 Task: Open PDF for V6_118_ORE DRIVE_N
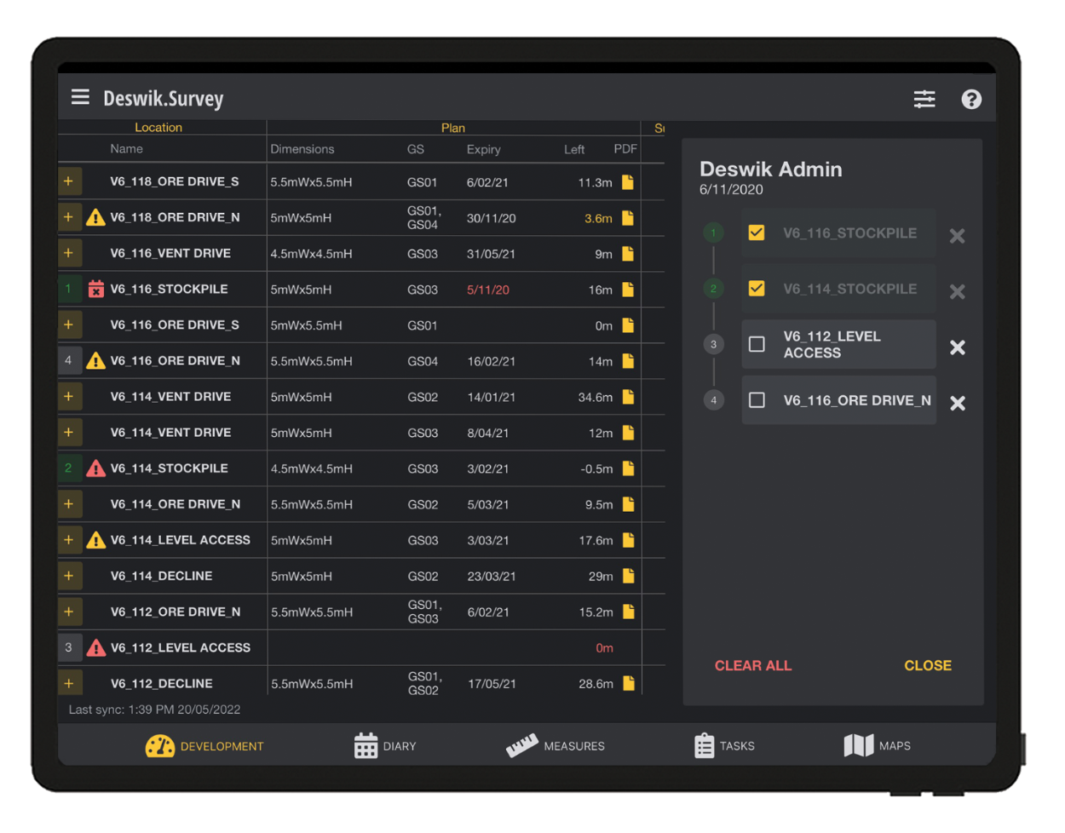628,218
